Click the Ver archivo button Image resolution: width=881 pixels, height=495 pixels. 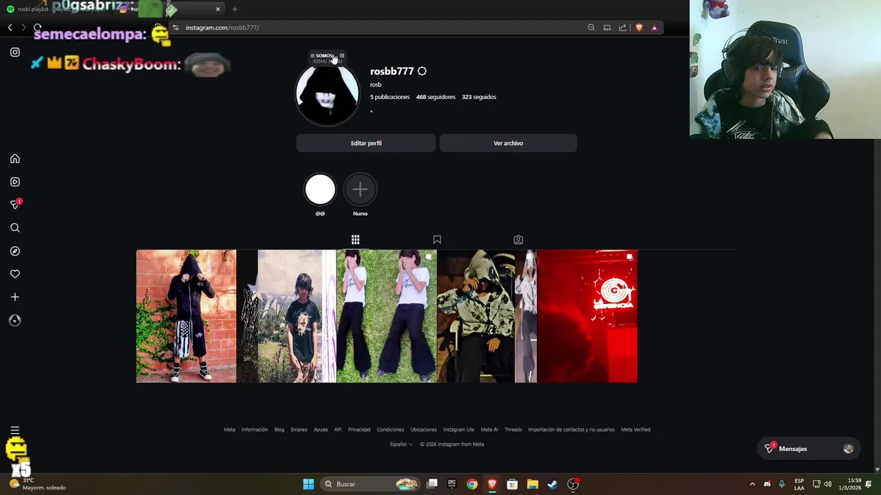pyautogui.click(x=508, y=143)
